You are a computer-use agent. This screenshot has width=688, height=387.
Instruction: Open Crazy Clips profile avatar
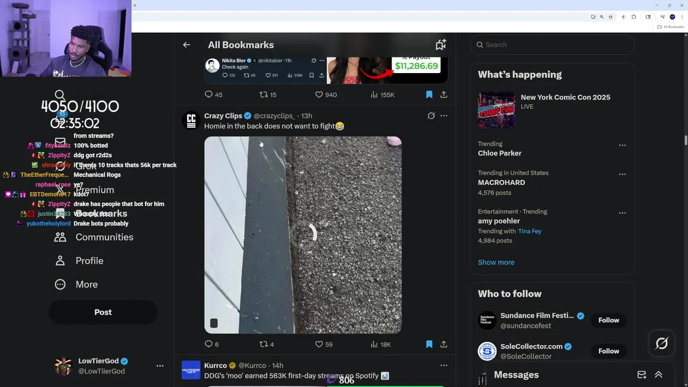[x=191, y=120]
